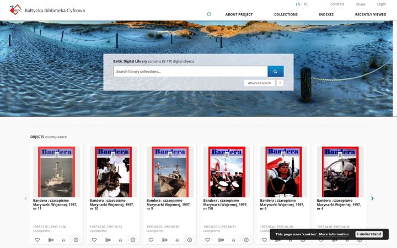Image resolution: width=397 pixels, height=248 pixels.
Task: Open Bandera 1997 nr 11 cover thumbnail
Action: point(56,172)
